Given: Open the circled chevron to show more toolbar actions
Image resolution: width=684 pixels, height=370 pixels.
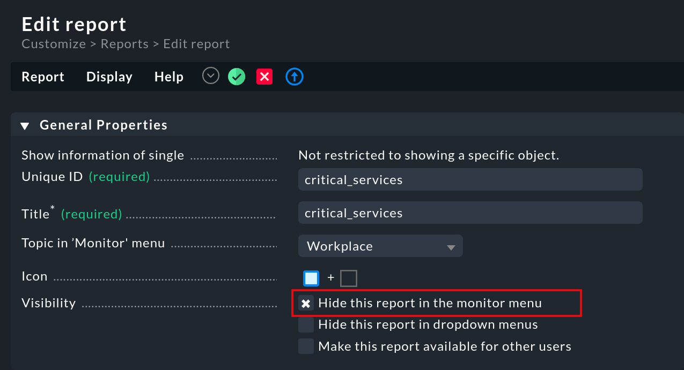Looking at the screenshot, I should pyautogui.click(x=210, y=75).
